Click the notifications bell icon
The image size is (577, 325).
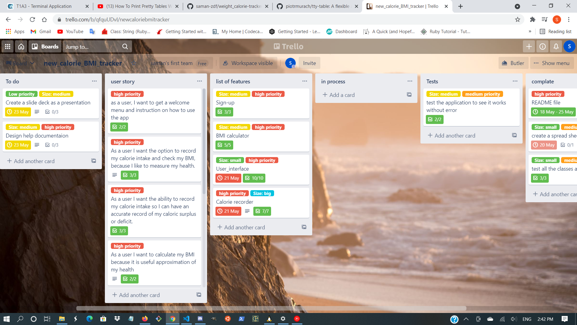coord(556,47)
